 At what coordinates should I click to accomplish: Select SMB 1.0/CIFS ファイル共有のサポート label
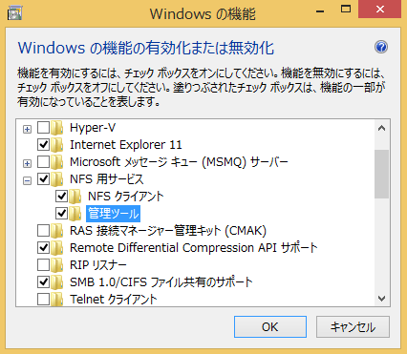(x=161, y=282)
